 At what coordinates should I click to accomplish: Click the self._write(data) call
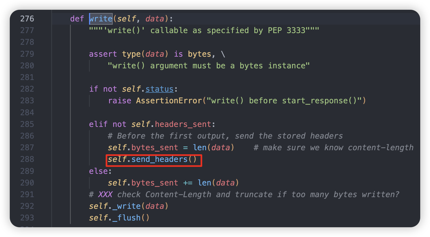(x=129, y=206)
